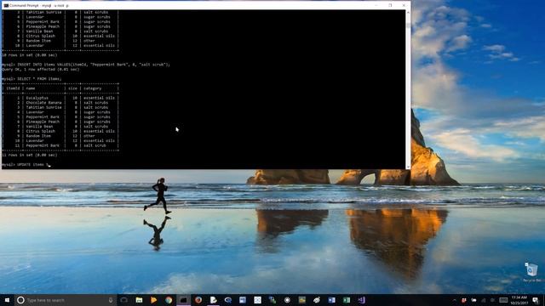Screen dimensions: 545x306
Task: Minimize the Command Prompt window
Action: coord(376,5)
